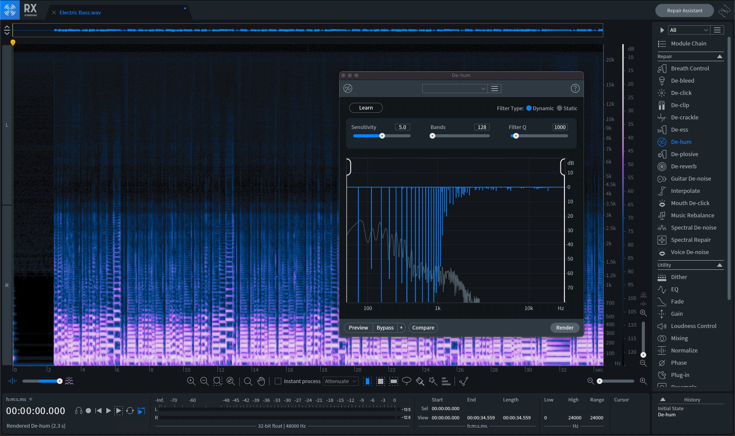Open Repair Assistant
The image size is (735, 436).
[685, 10]
